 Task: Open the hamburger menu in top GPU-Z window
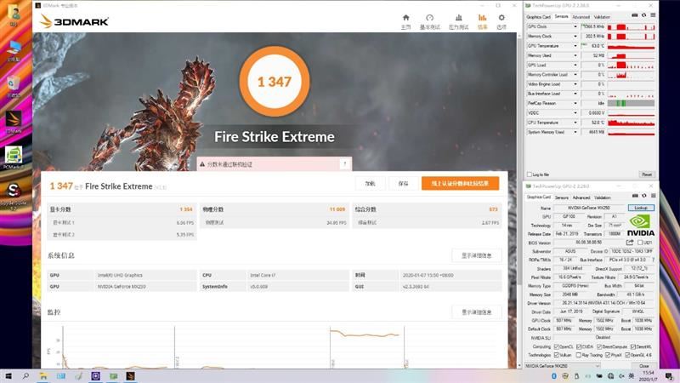coord(653,15)
